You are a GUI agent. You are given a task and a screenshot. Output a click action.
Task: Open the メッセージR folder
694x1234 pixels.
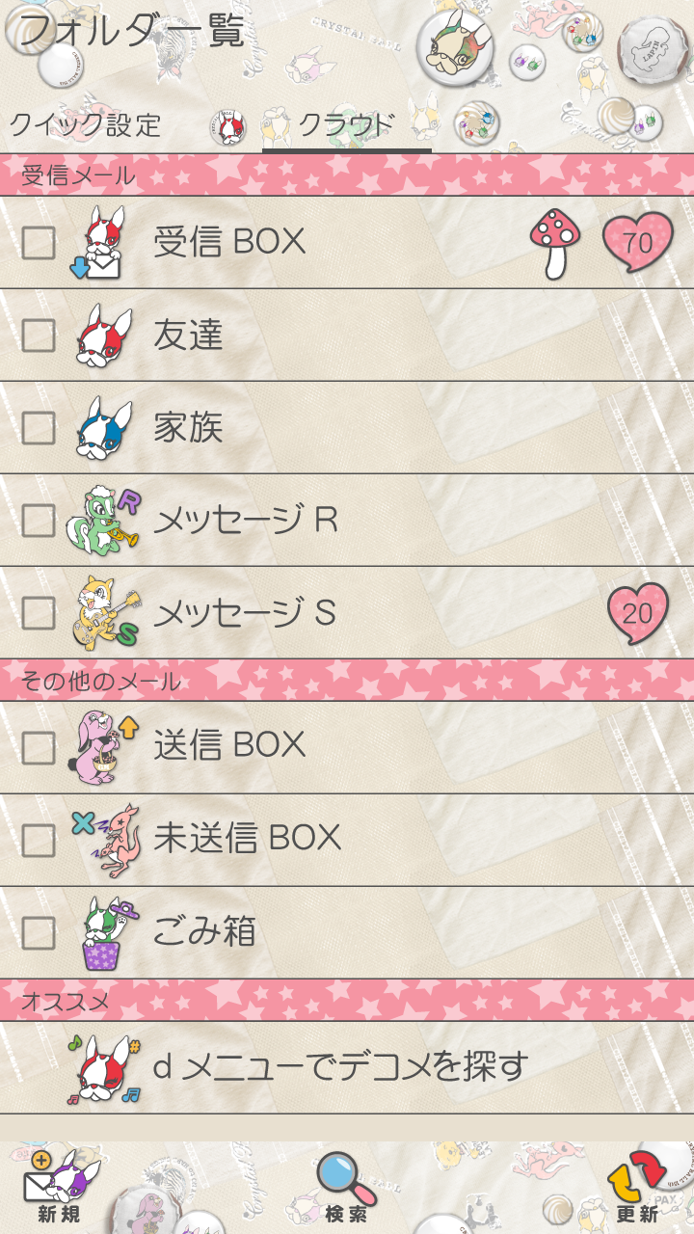click(246, 521)
